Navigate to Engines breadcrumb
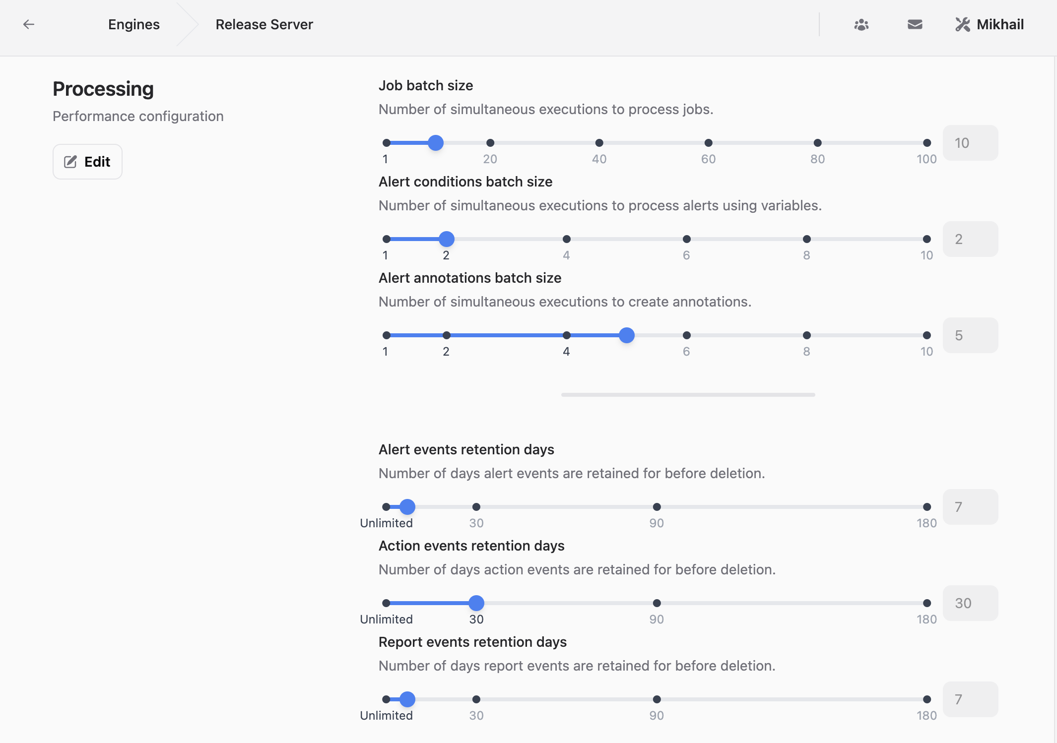Image resolution: width=1057 pixels, height=743 pixels. point(134,24)
